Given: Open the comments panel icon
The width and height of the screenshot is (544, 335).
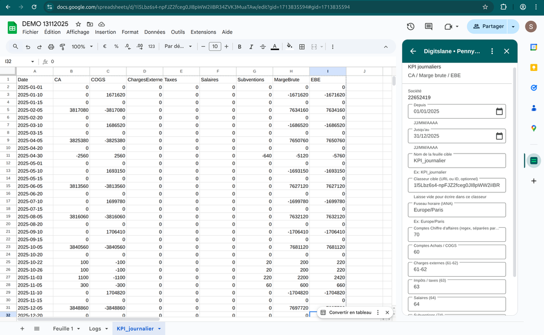Looking at the screenshot, I should pyautogui.click(x=428, y=27).
